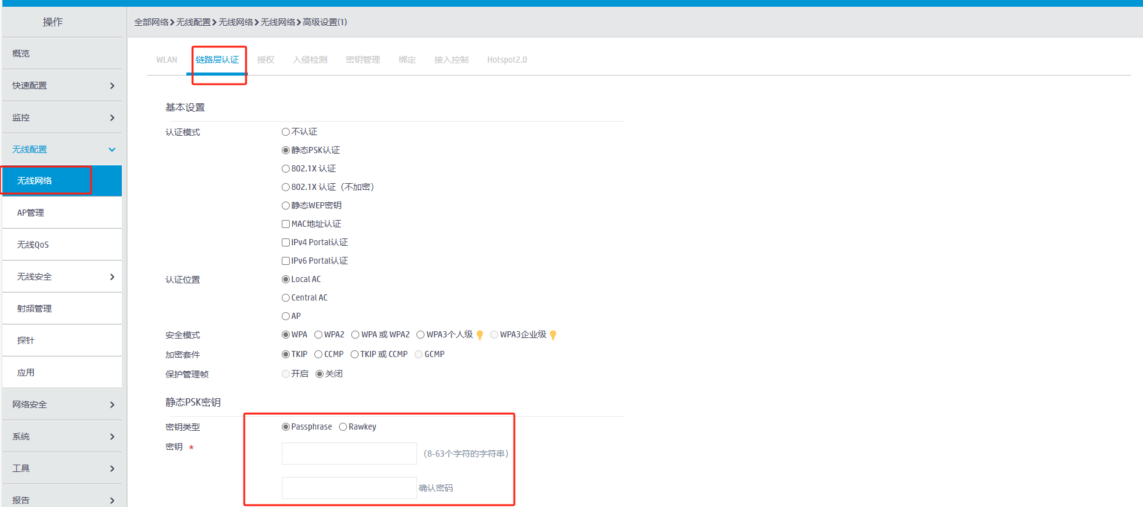The image size is (1143, 507).
Task: Open AP管理 in the sidebar
Action: (31, 213)
